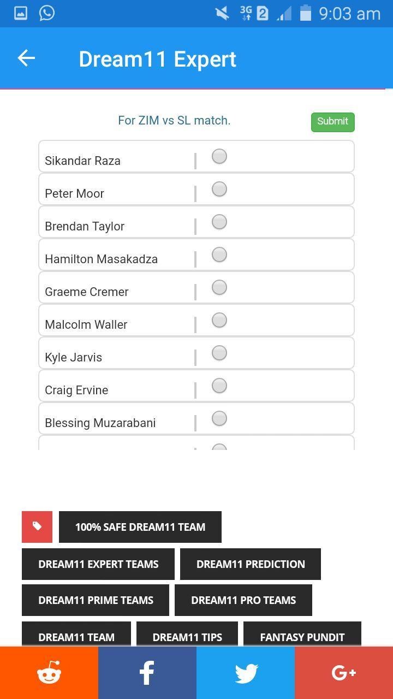Visit the Fantasy Pundit tag
This screenshot has height=699, width=393.
(x=302, y=635)
